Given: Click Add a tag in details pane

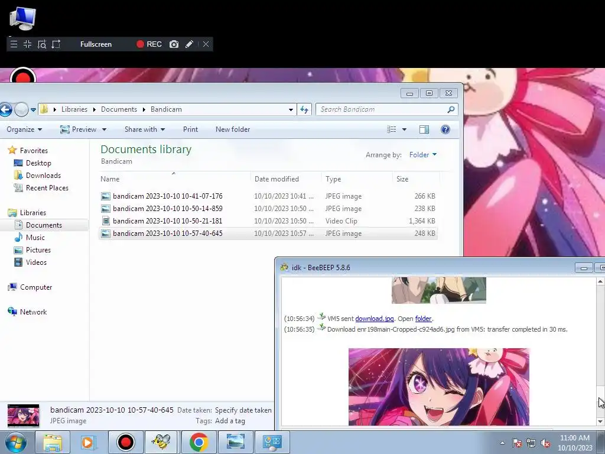Looking at the screenshot, I should tap(230, 421).
